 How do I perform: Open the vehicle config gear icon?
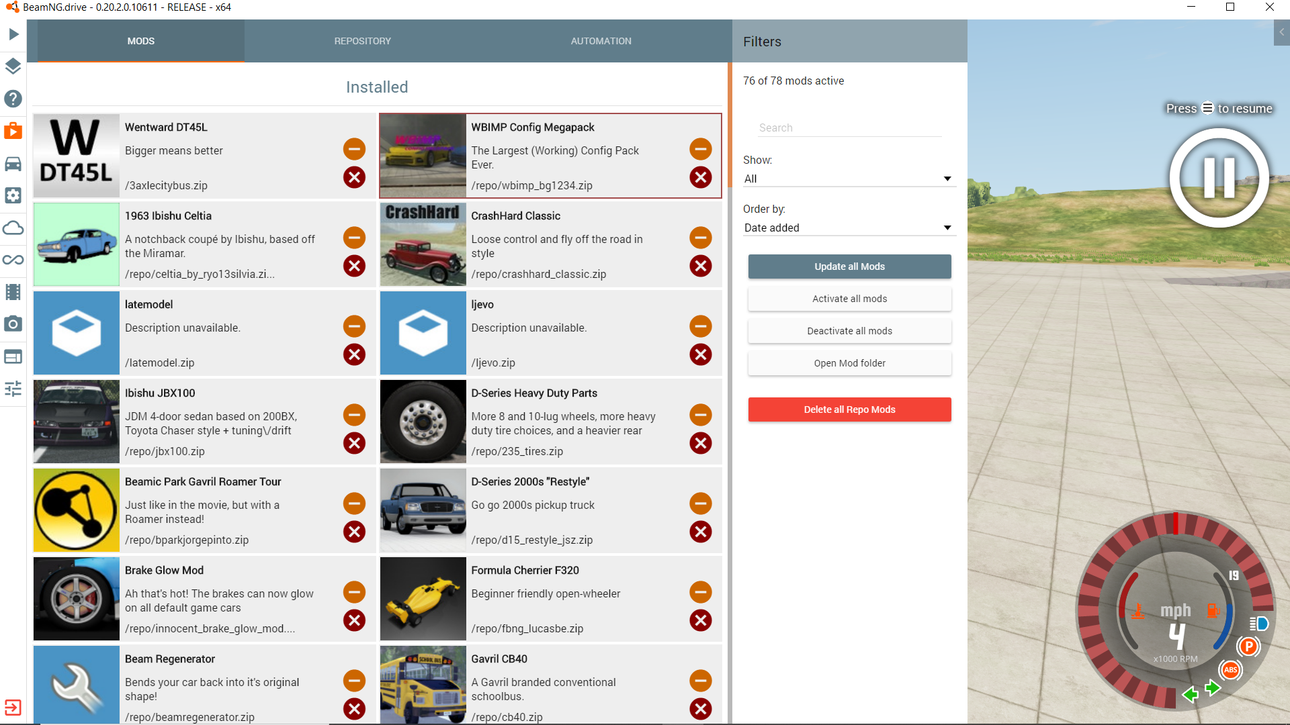(x=13, y=195)
